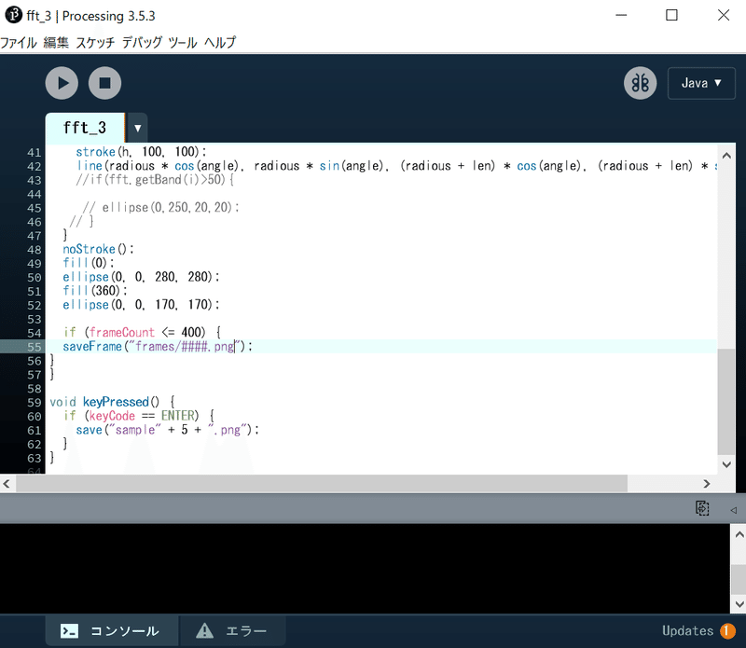Click 'ellipse(0, 0, 280, 280);' line
Screen dimensions: 746x648
[x=141, y=277]
